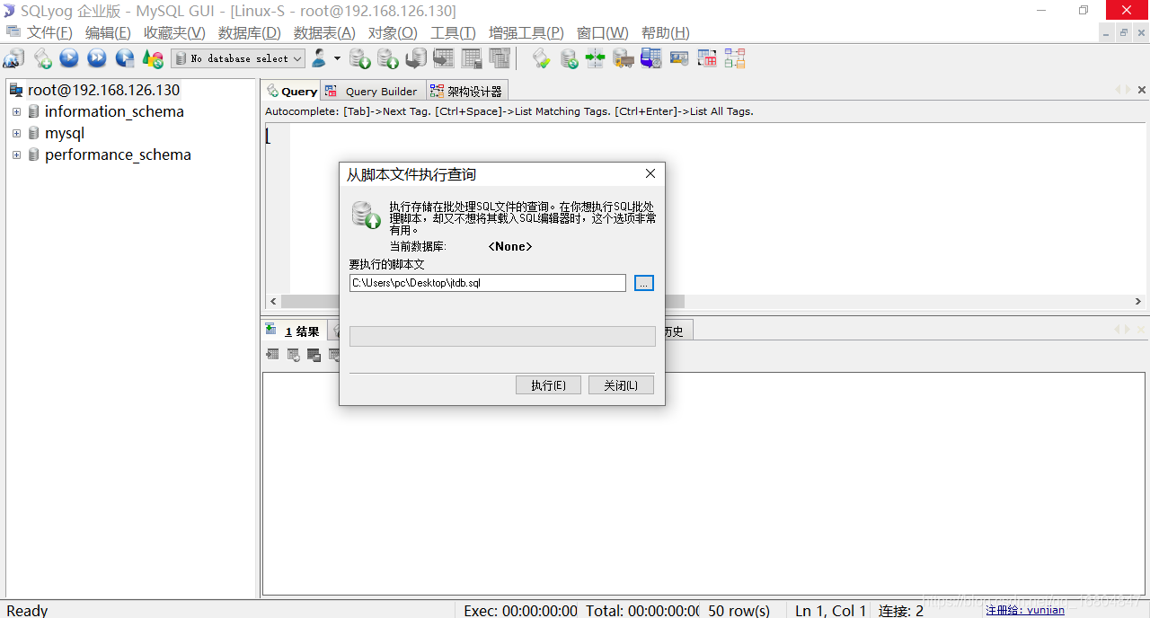Screen dimensions: 1150x618
Task: Select the information_schema database
Action: (114, 111)
